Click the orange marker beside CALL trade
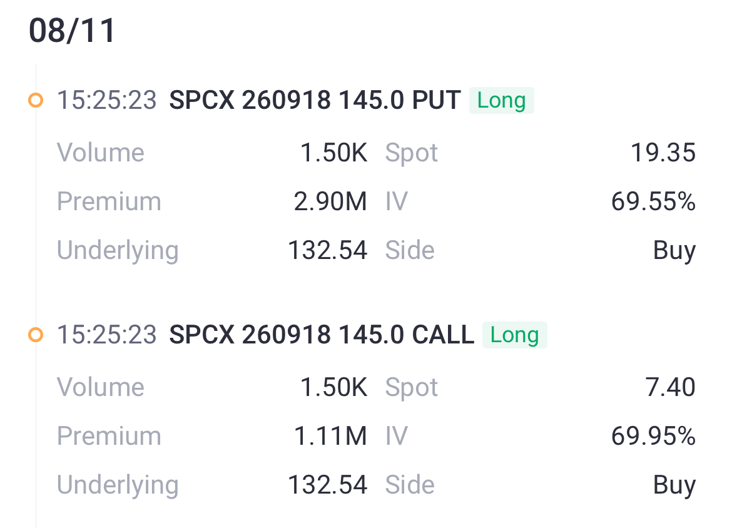The image size is (732, 528). coord(36,335)
